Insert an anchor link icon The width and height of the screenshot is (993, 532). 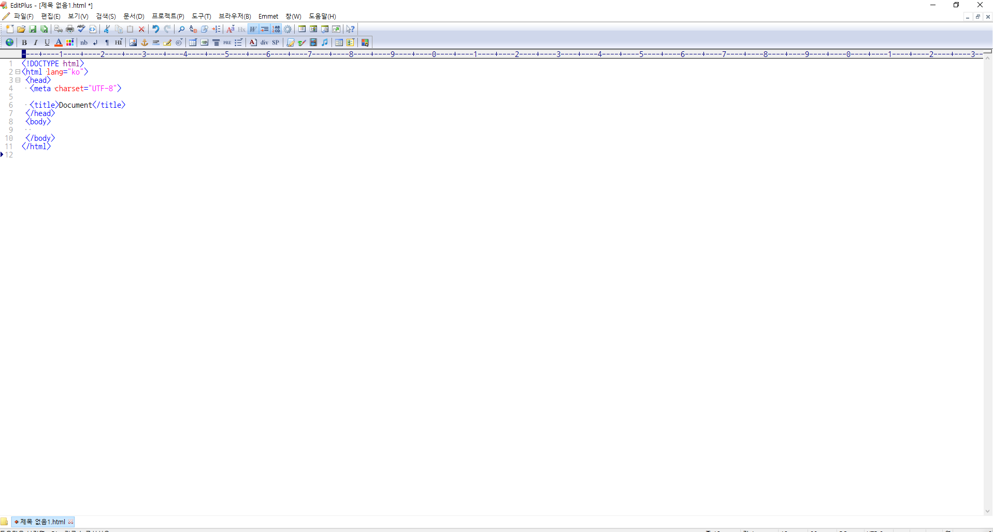click(145, 42)
